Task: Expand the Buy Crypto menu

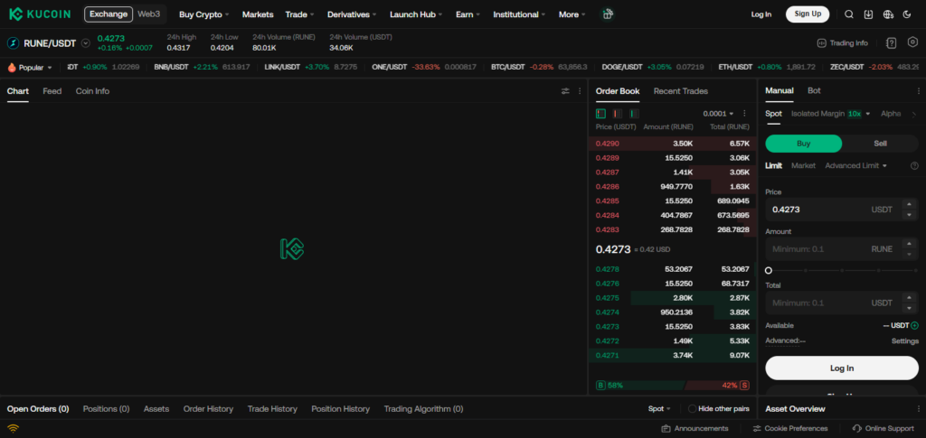Action: [203, 14]
